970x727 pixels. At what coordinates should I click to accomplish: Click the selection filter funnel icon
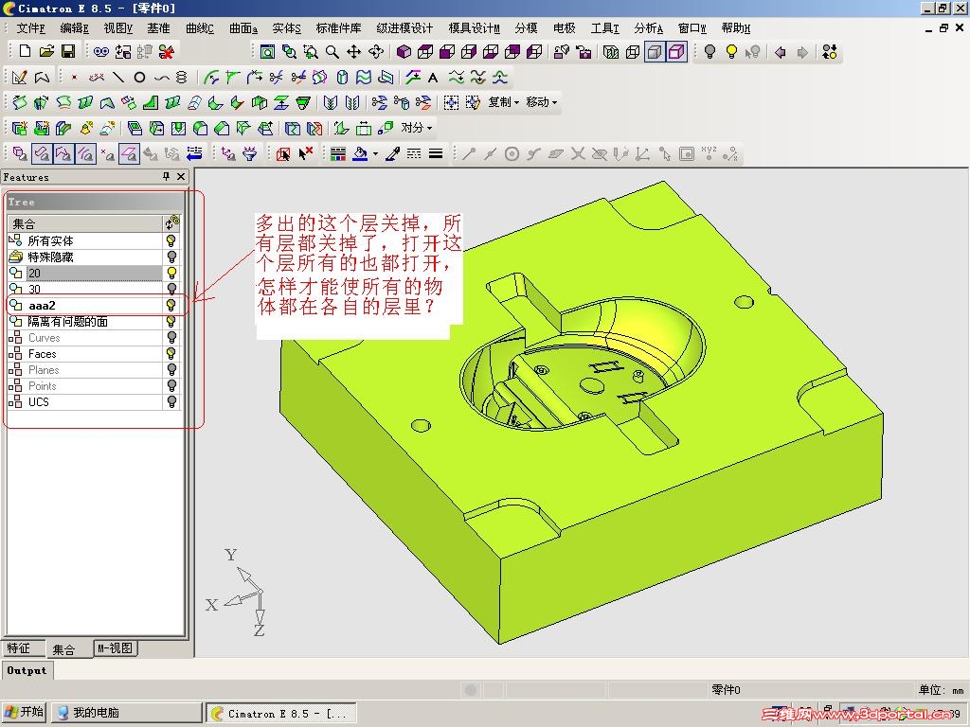click(250, 153)
